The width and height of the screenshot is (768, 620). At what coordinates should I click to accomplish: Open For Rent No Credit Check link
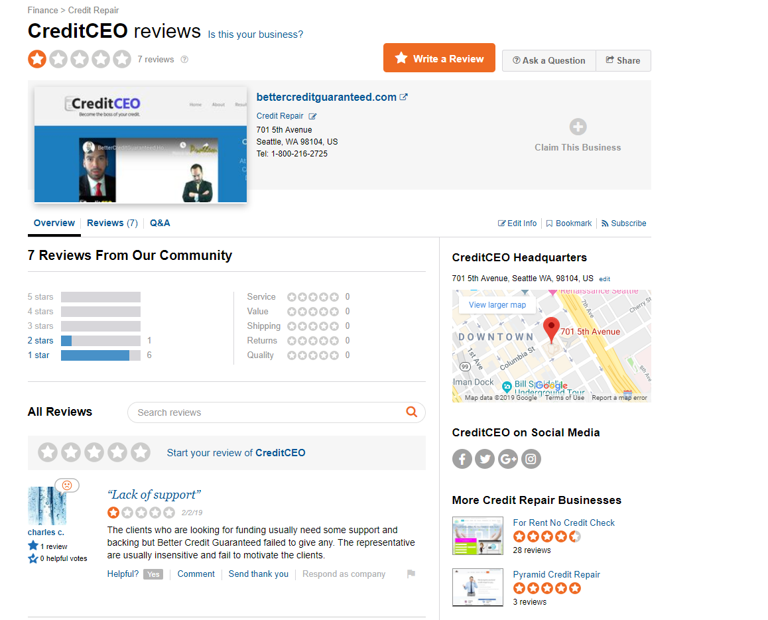(x=564, y=523)
